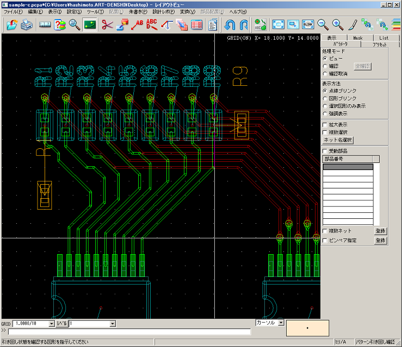This screenshot has width=402, height=347.
Task: Expand the レベル level dropdown
Action: click(x=113, y=324)
